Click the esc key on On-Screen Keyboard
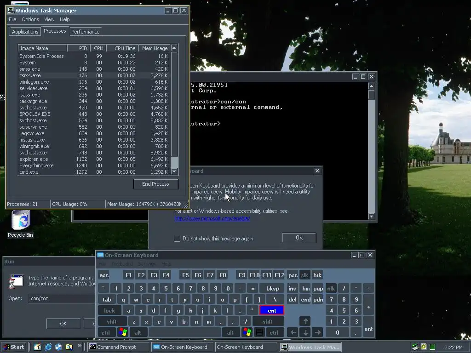Image resolution: width=471 pixels, height=353 pixels. (104, 275)
